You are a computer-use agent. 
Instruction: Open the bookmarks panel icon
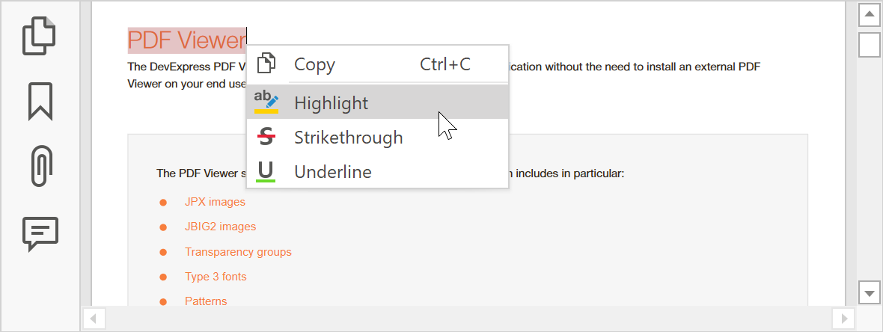coord(40,101)
